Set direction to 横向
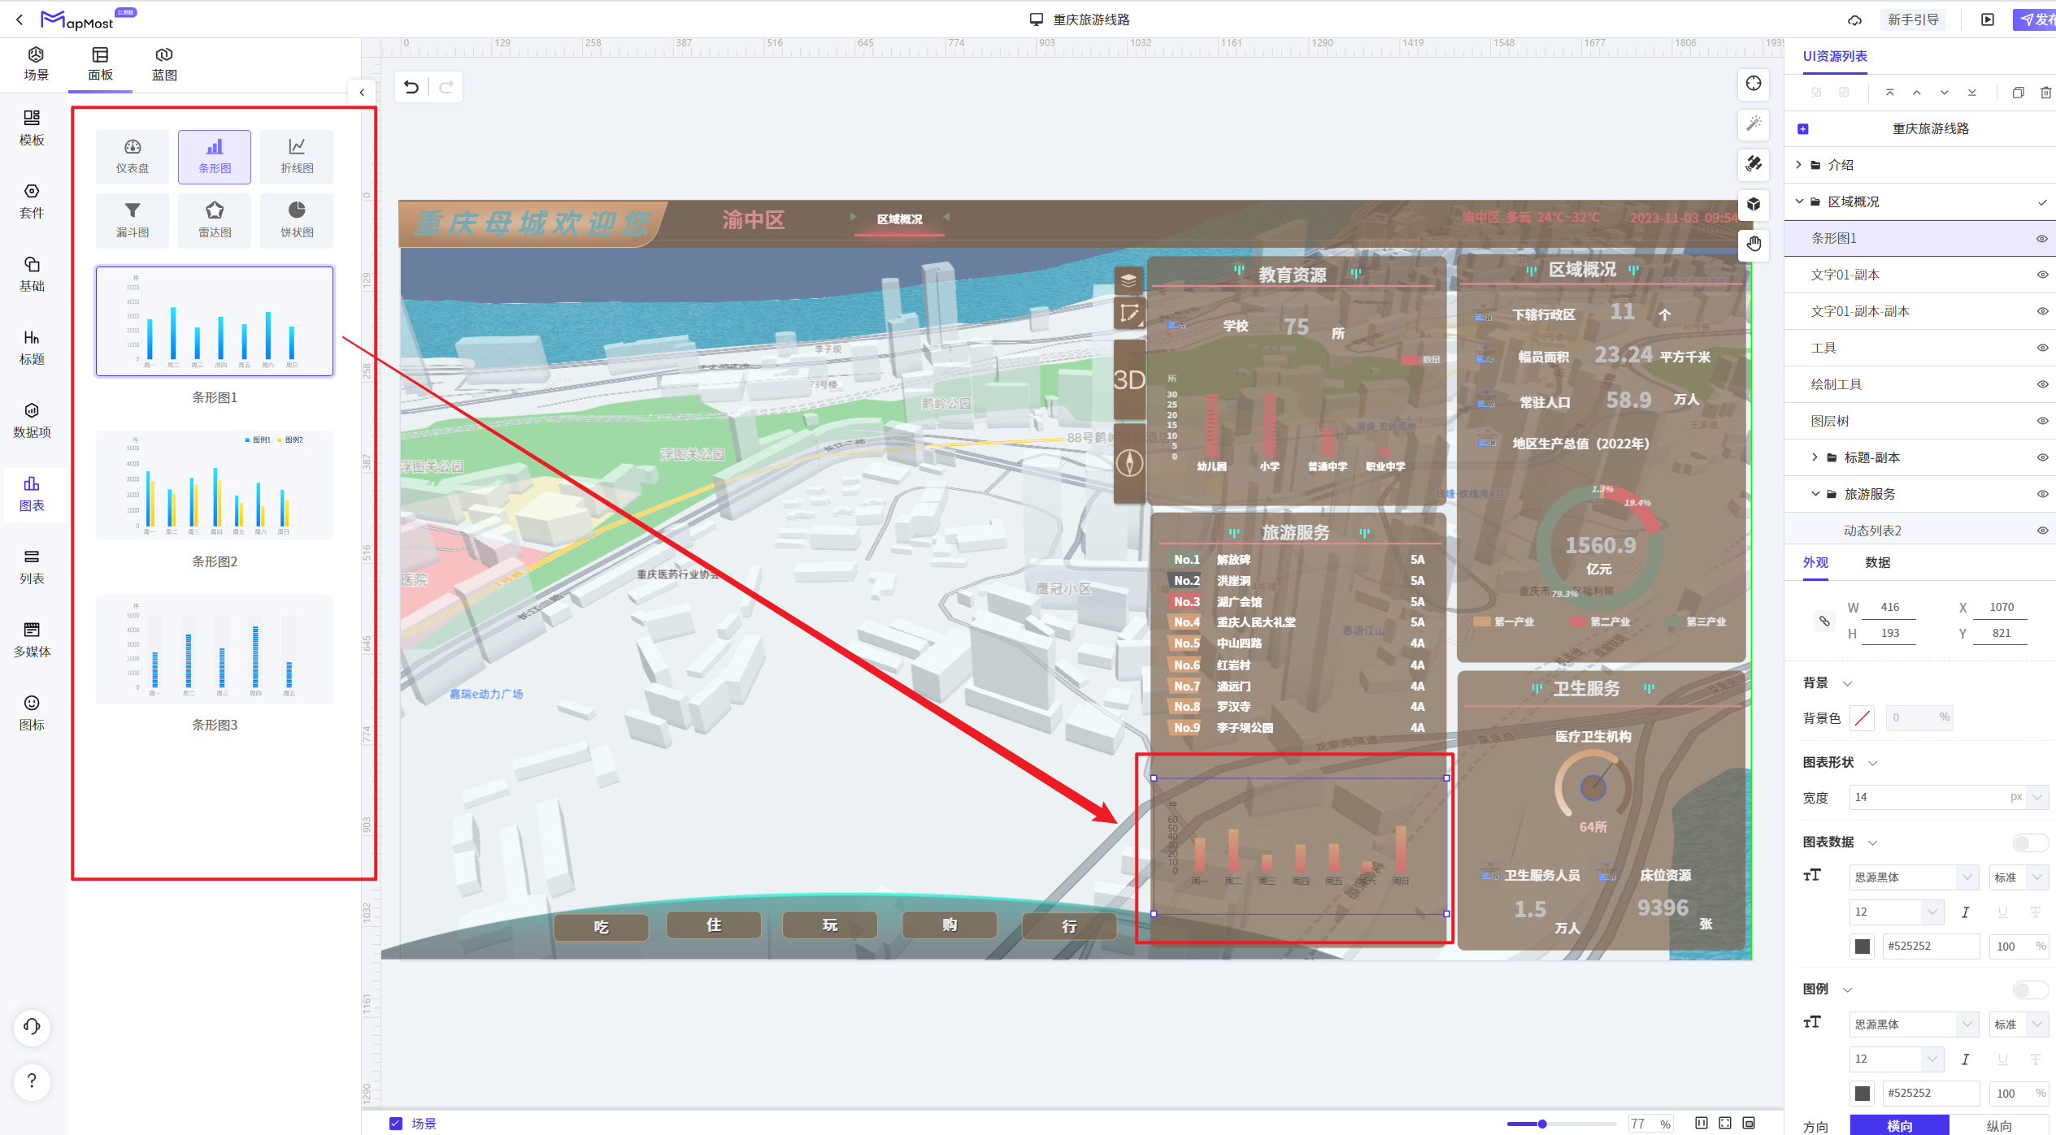2056x1135 pixels. (x=1899, y=1125)
